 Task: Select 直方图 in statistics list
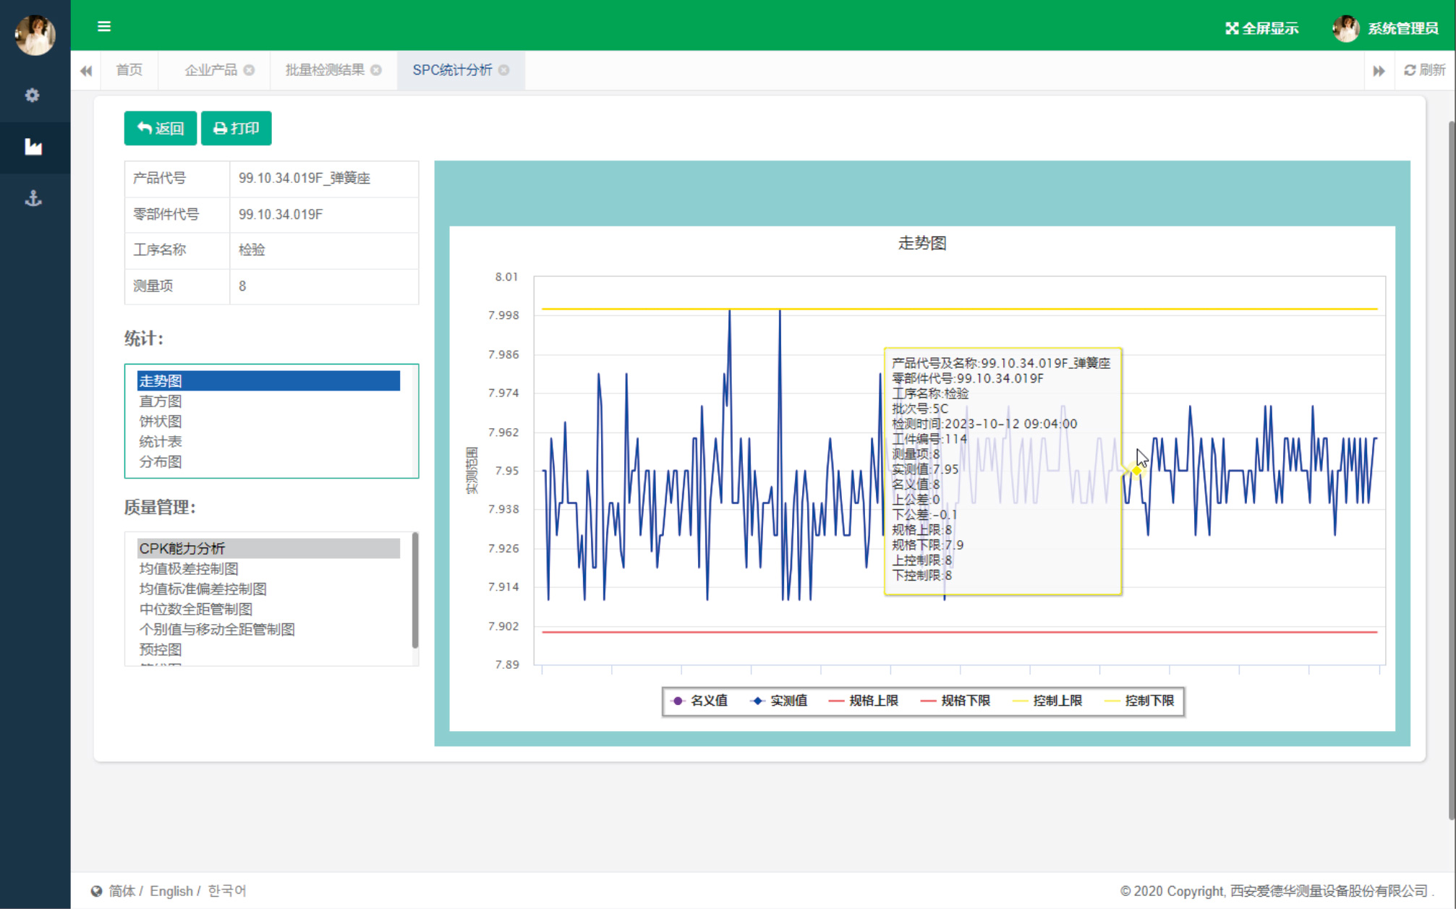(161, 401)
